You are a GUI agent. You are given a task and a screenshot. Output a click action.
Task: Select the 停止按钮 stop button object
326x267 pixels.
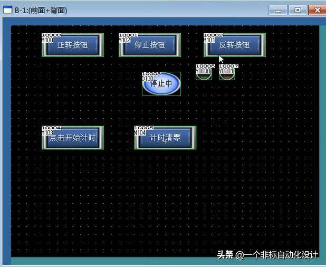[x=150, y=45]
